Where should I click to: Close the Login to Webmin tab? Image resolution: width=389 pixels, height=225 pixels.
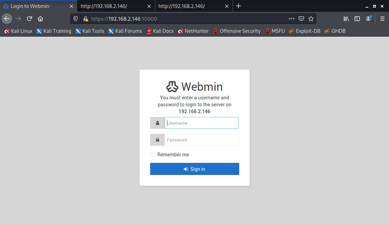pyautogui.click(x=71, y=6)
